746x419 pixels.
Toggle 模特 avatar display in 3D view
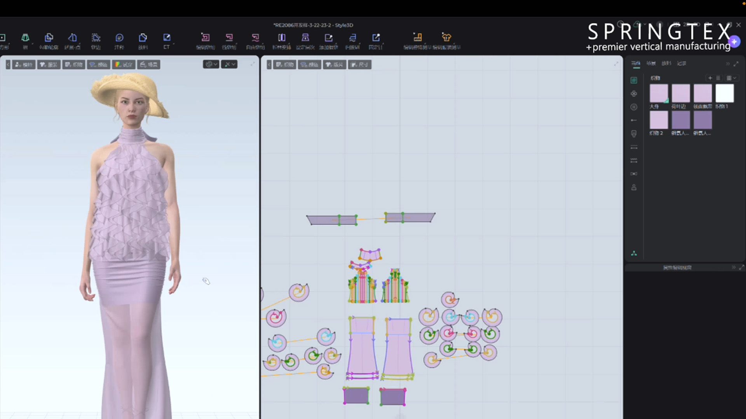[x=24, y=64]
